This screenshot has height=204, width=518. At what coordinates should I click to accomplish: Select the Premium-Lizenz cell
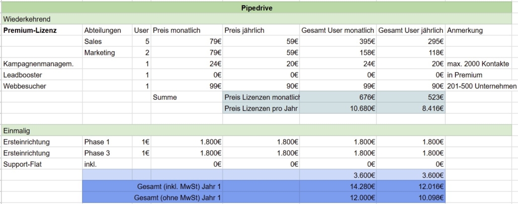[30, 30]
